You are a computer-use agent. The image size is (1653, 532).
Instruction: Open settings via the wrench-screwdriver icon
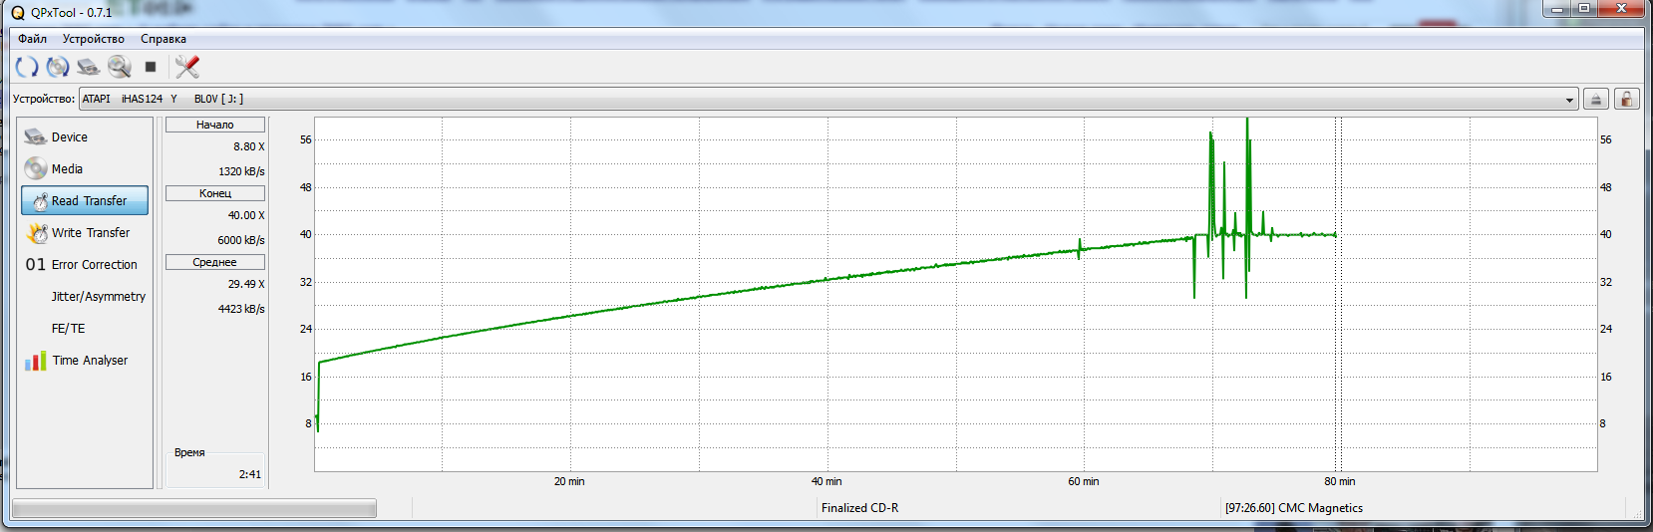[x=186, y=67]
